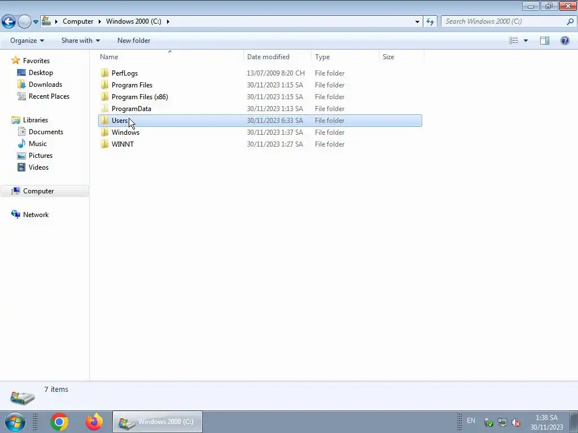This screenshot has height=433, width=578.
Task: Create a New folder
Action: tap(134, 41)
